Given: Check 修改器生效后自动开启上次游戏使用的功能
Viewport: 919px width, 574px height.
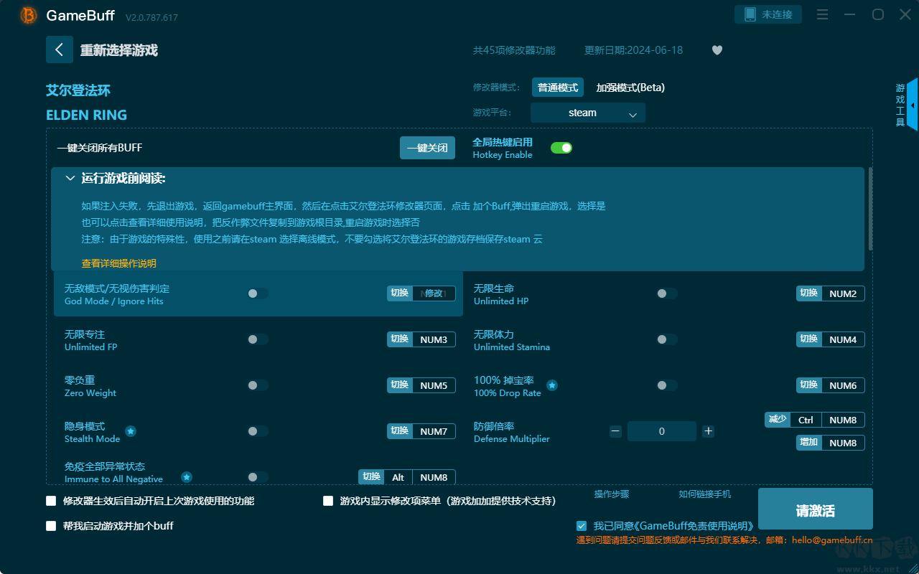Looking at the screenshot, I should [x=51, y=501].
